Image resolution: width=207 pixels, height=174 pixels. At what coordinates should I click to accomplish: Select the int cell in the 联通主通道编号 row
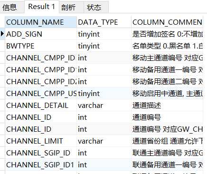(104, 153)
